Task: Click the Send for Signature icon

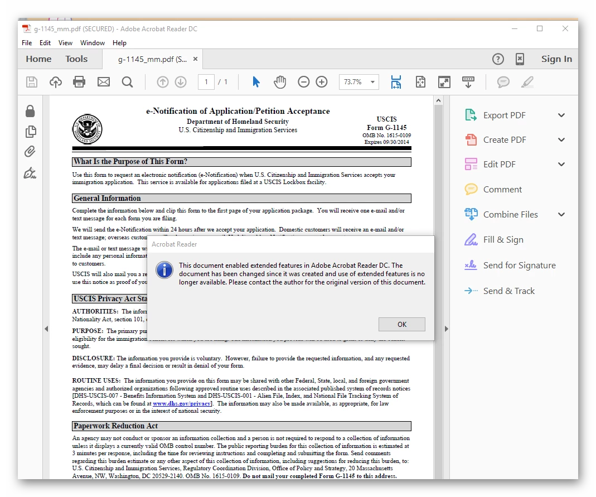Action: click(471, 265)
